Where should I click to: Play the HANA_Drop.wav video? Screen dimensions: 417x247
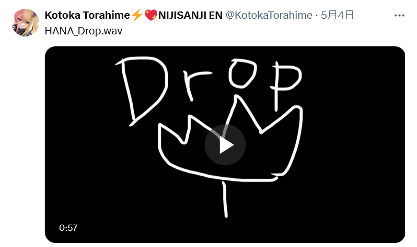tap(225, 145)
